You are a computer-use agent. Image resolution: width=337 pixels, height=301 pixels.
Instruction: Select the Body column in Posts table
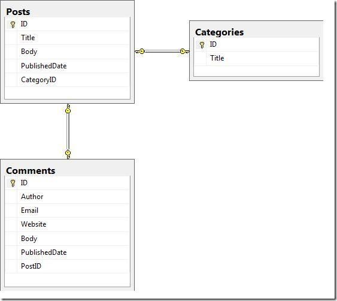click(67, 52)
